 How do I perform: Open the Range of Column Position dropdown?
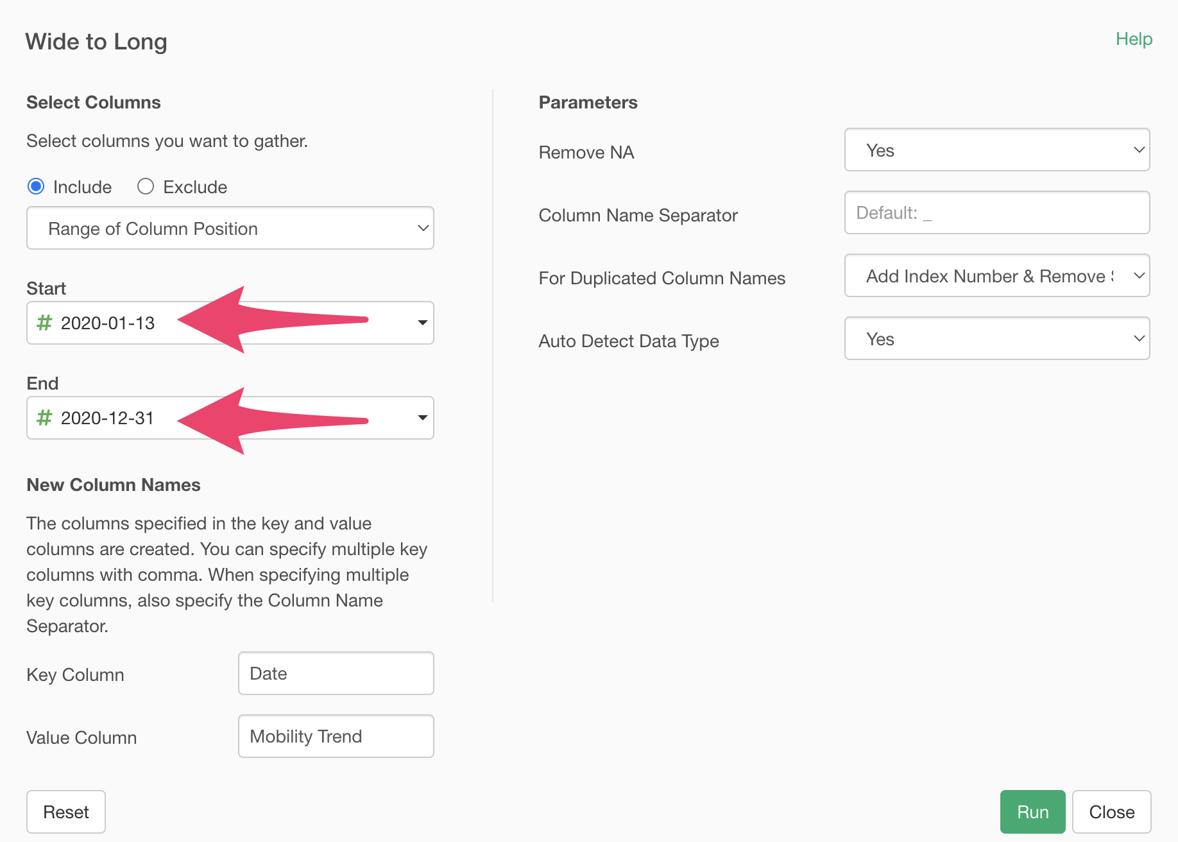pos(230,228)
